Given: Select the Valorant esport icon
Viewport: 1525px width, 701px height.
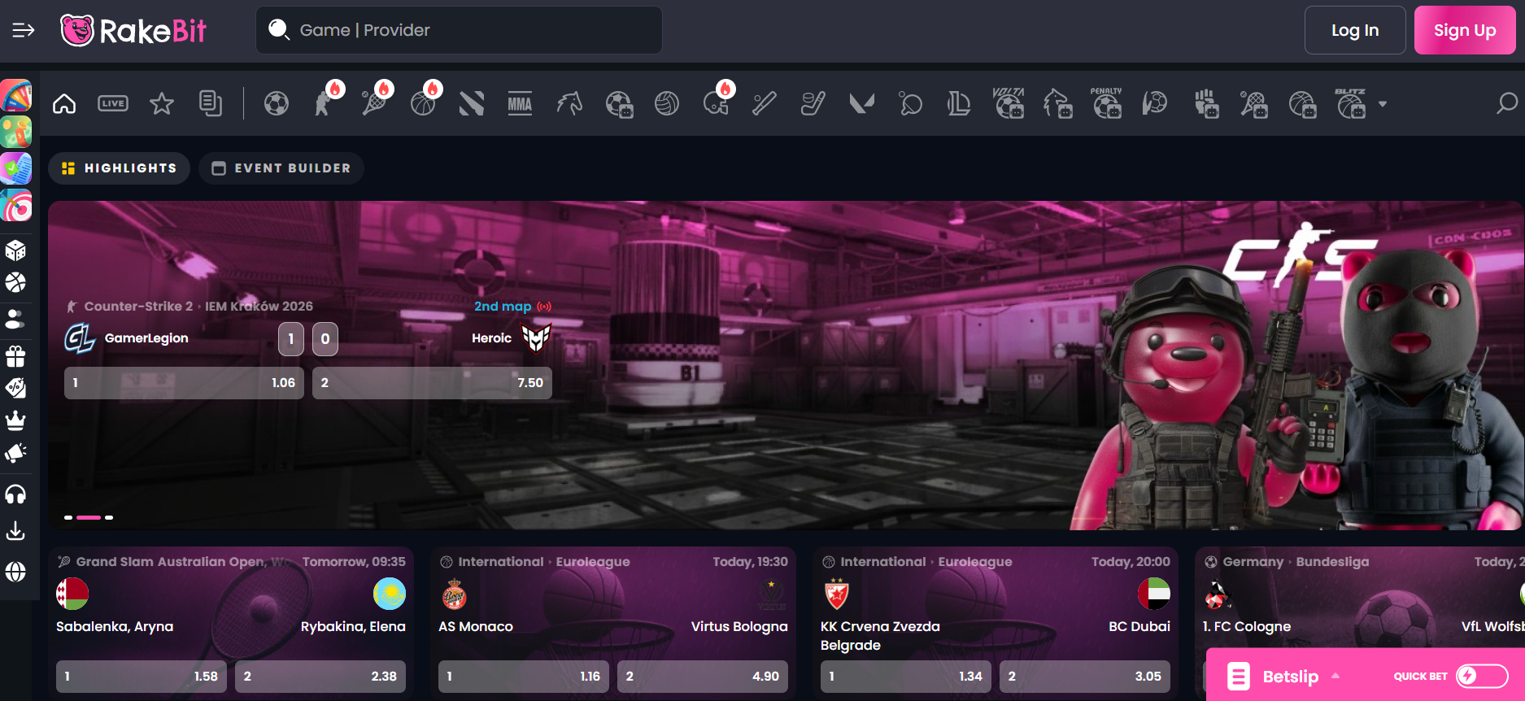Looking at the screenshot, I should [x=862, y=104].
